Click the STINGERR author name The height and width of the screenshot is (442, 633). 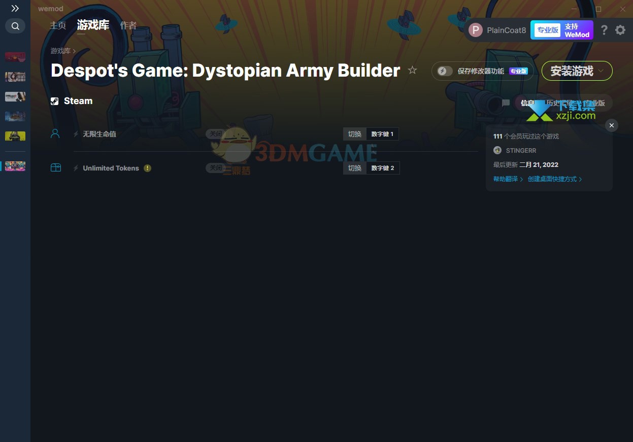521,151
